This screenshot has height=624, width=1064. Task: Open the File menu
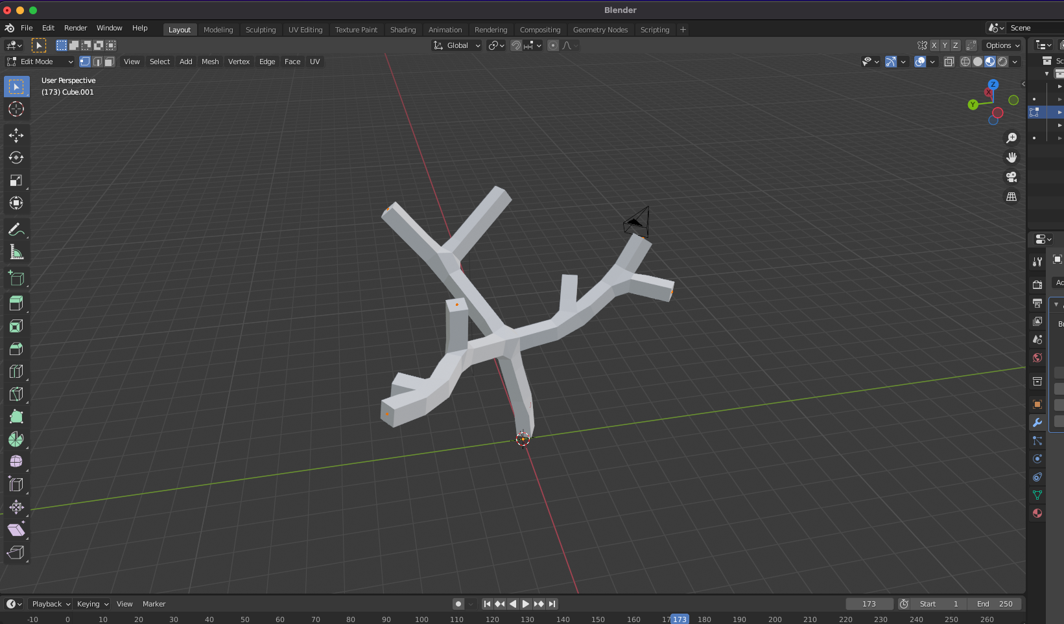click(x=27, y=28)
